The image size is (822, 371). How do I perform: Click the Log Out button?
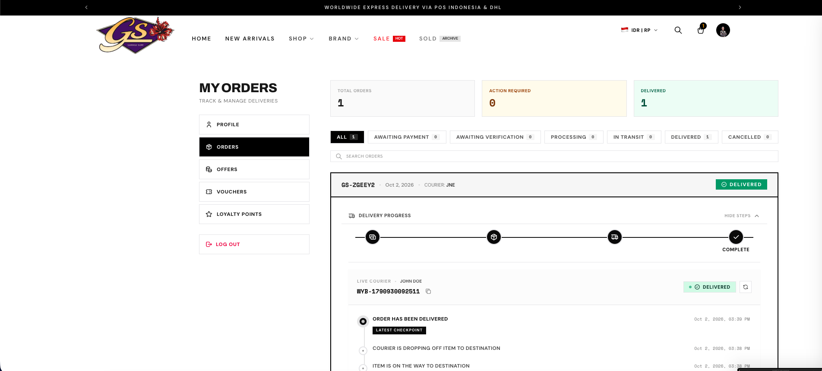coord(254,244)
